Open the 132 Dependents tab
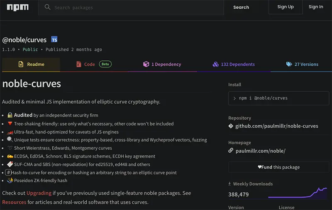Image resolution: width=332 pixels, height=210 pixels. (234, 64)
